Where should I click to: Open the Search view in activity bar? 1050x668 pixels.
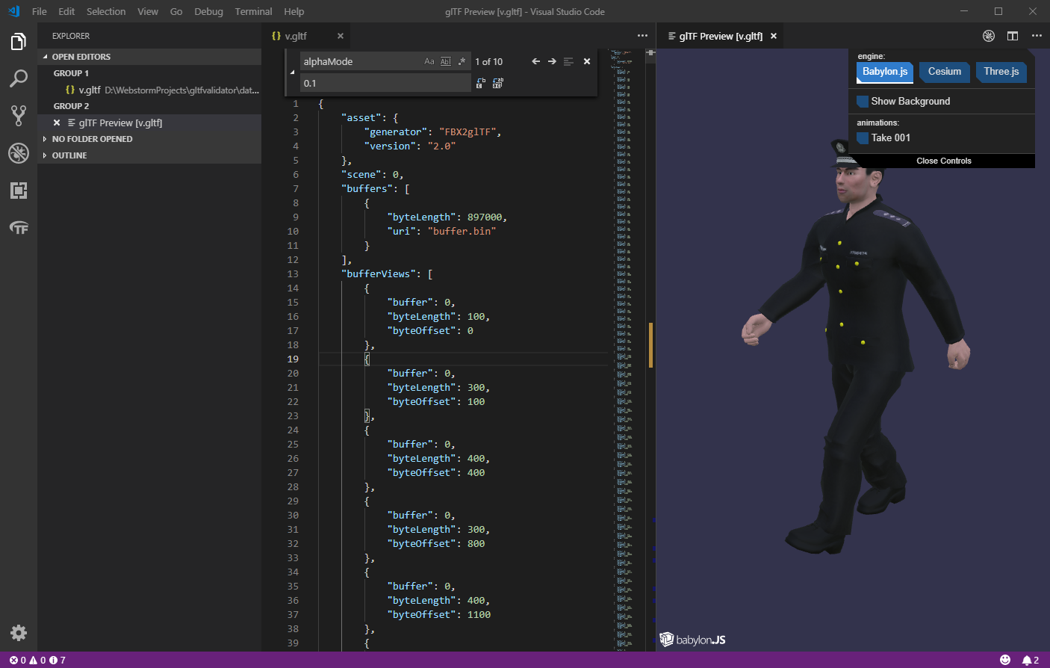19,78
